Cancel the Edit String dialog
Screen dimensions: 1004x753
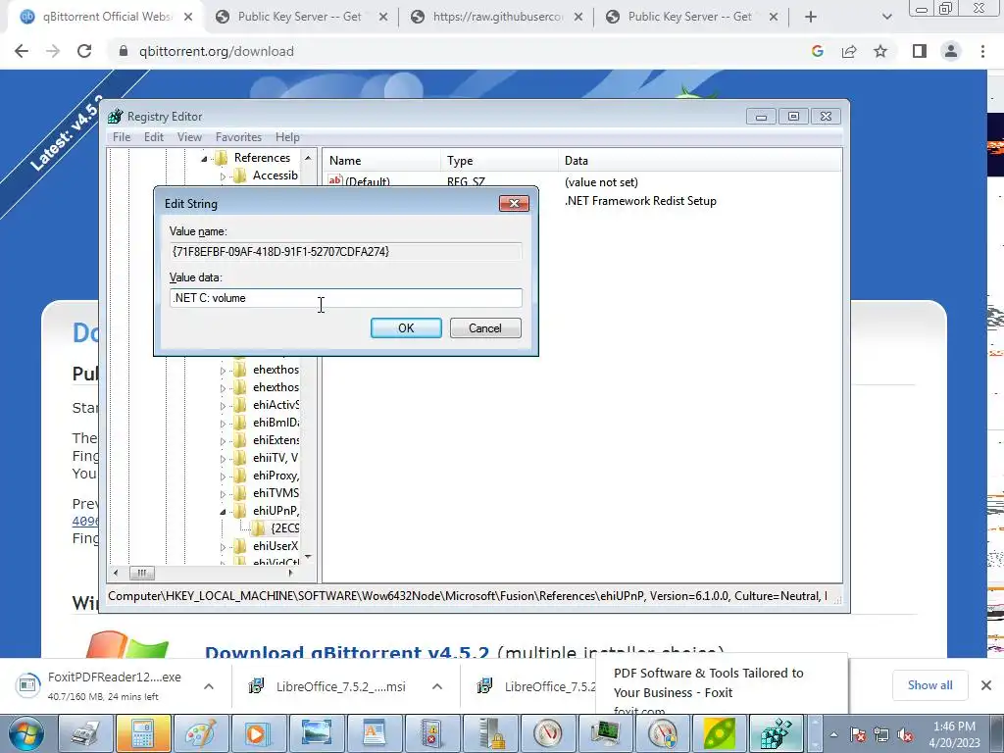485,327
